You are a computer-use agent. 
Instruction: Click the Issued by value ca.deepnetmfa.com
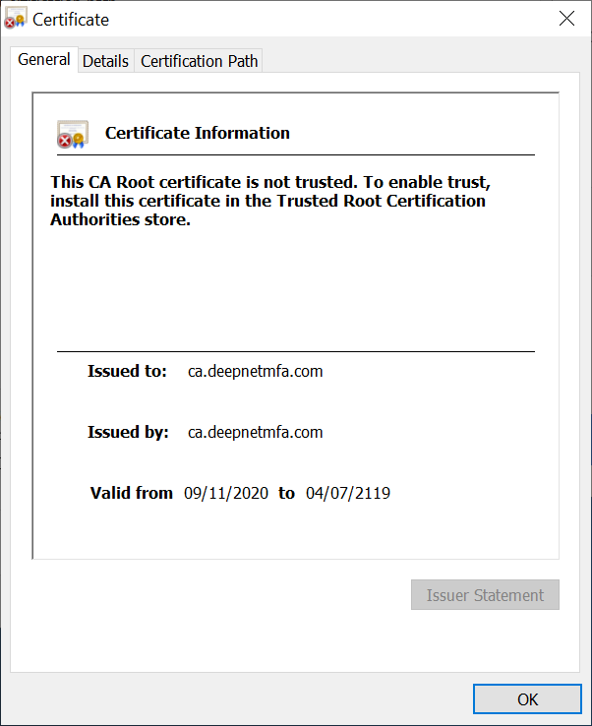pos(255,432)
